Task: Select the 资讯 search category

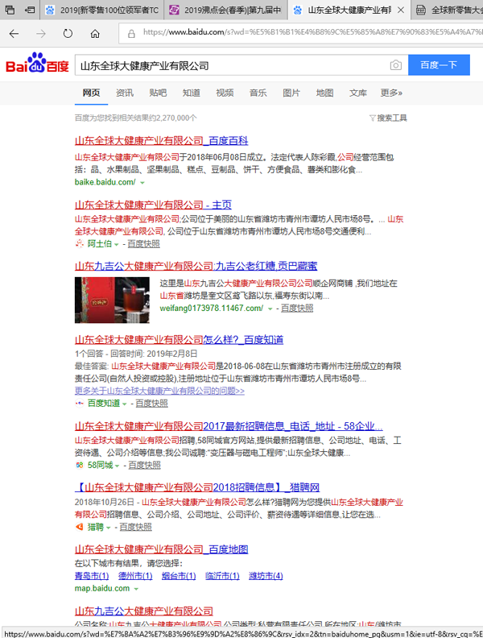Action: pos(125,93)
